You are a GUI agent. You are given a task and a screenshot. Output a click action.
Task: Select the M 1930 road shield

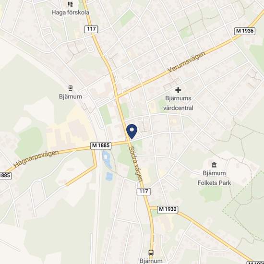(168, 209)
